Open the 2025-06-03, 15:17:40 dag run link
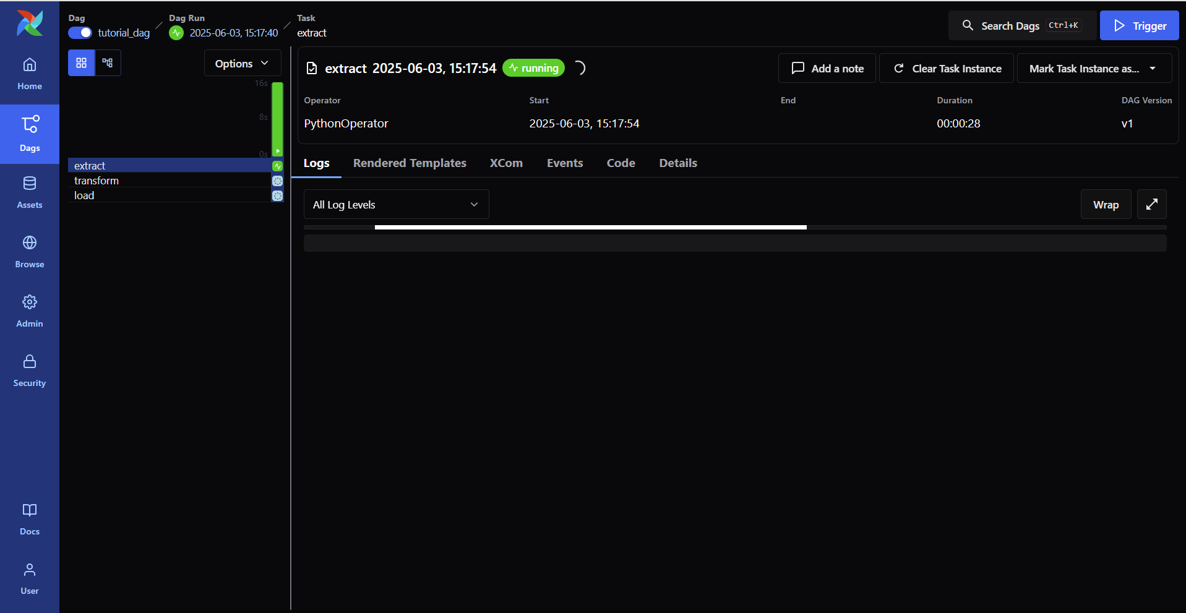The image size is (1186, 613). pyautogui.click(x=234, y=33)
